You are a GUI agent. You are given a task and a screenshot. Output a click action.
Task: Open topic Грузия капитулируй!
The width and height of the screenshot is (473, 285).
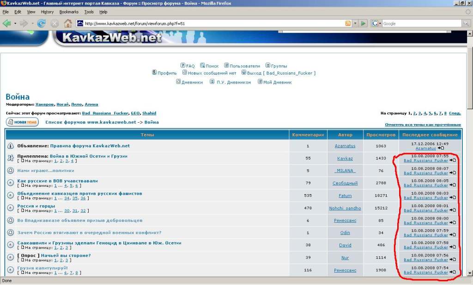[x=42, y=268]
